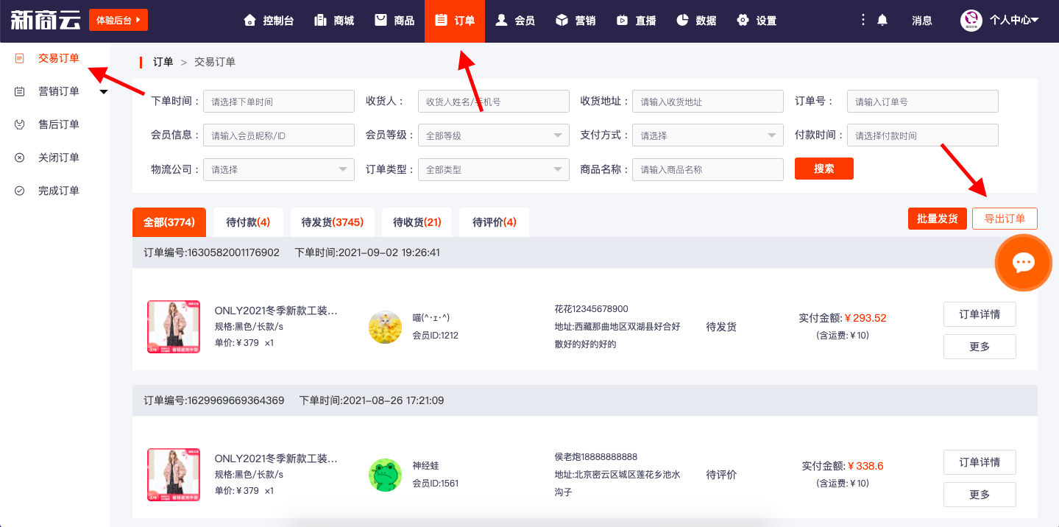
Task: Switch to the 待发货(3745) tab
Action: 332,222
